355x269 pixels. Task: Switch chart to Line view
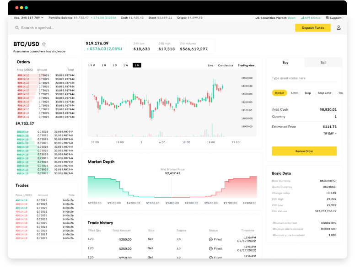[210, 65]
